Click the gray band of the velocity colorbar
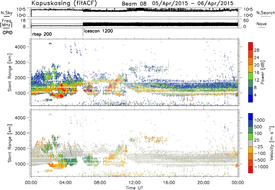Viewport: 275px width, 190px height. tap(251, 143)
